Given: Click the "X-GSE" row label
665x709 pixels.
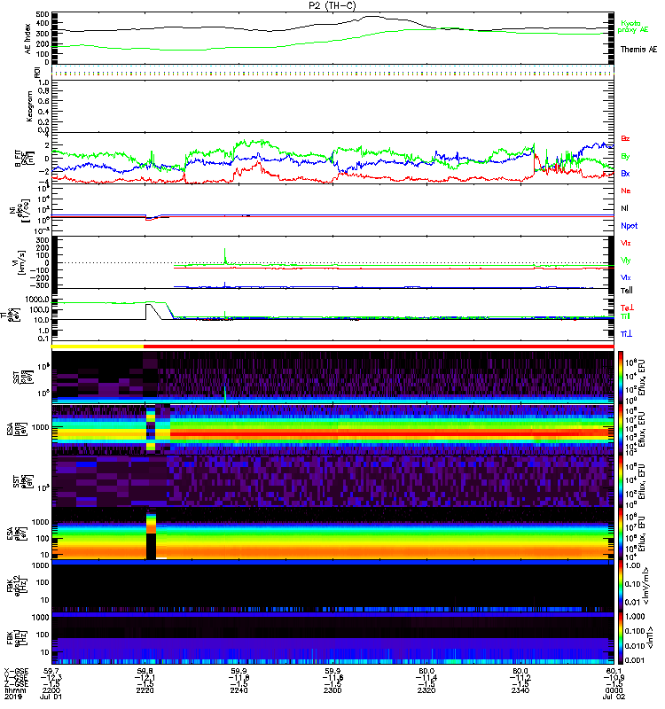Looking at the screenshot, I should tap(15, 671).
